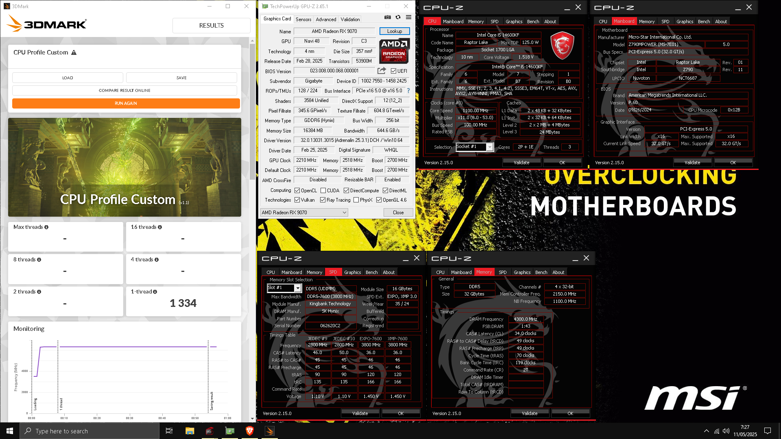Switch to Advanced tab in GPU-Z

click(326, 19)
